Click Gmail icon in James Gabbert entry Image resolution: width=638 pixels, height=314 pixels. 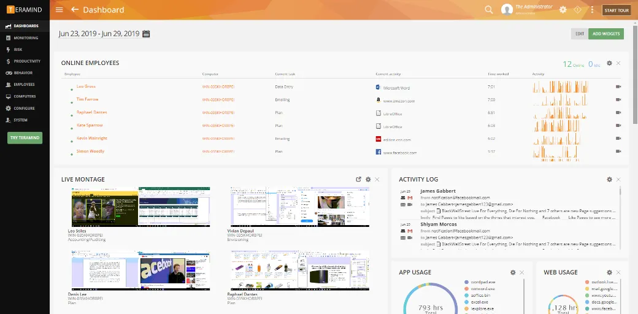click(410, 197)
